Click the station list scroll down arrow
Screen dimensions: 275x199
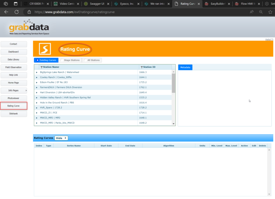[x=174, y=124]
